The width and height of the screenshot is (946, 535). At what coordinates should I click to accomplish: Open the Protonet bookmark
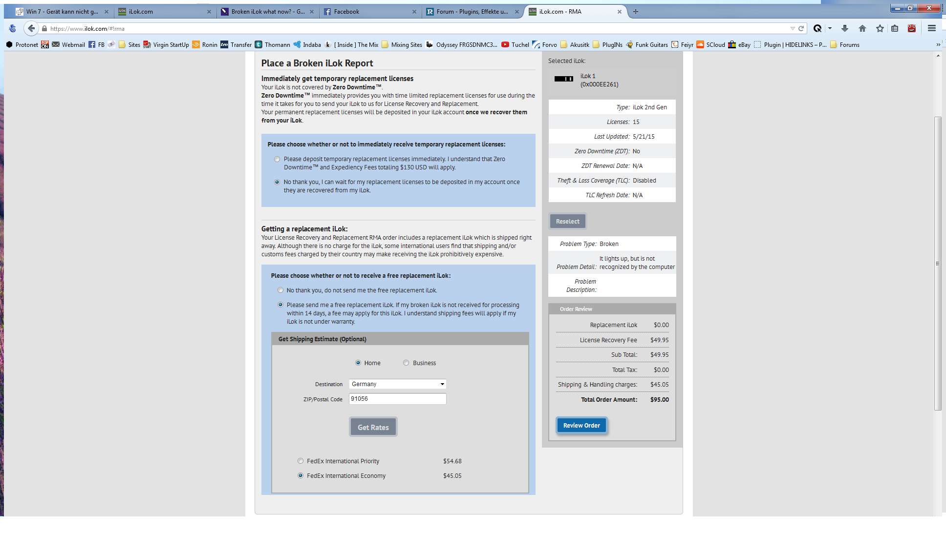(22, 44)
